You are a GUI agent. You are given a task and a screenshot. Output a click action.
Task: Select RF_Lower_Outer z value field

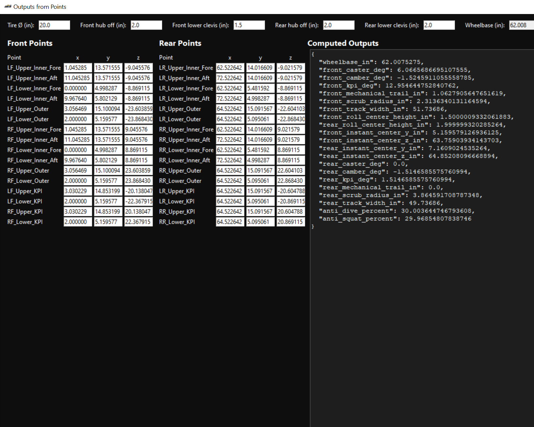(138, 181)
